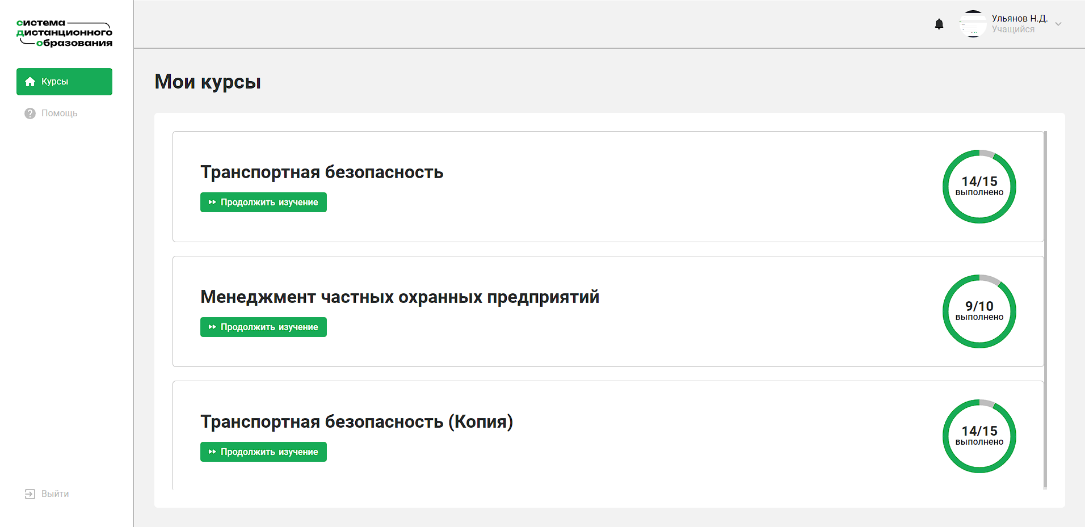
Task: Open the Транспортная безопасность course title
Action: [x=322, y=172]
